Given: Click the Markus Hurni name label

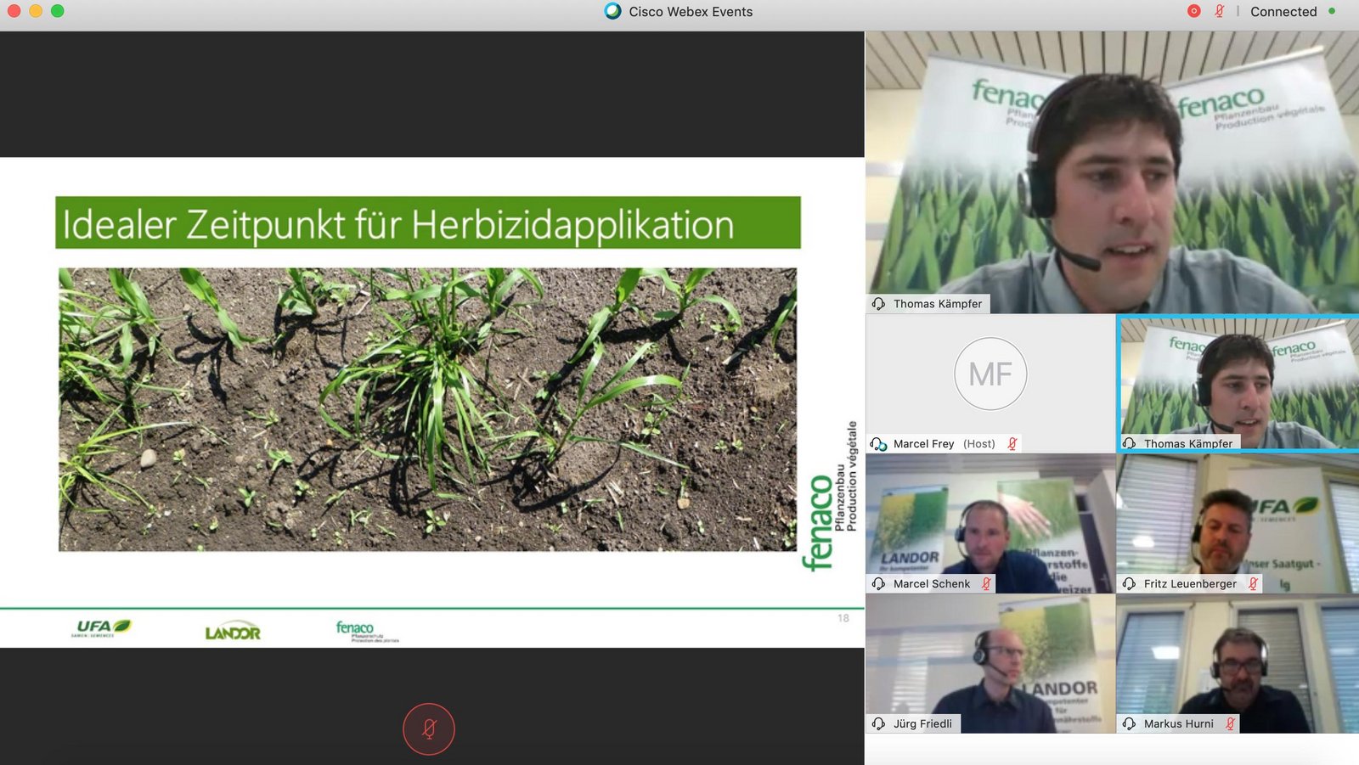Looking at the screenshot, I should [1178, 724].
